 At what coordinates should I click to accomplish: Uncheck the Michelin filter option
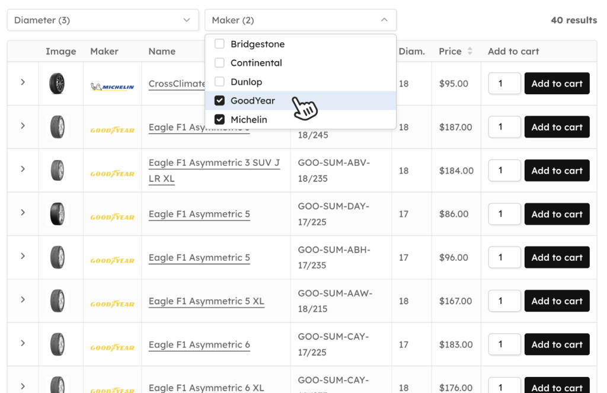[219, 119]
